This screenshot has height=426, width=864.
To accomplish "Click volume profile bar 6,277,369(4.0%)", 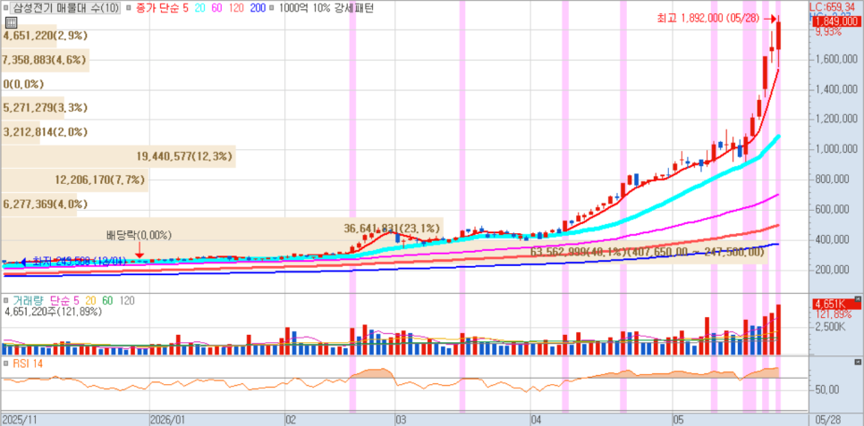I will (x=38, y=205).
